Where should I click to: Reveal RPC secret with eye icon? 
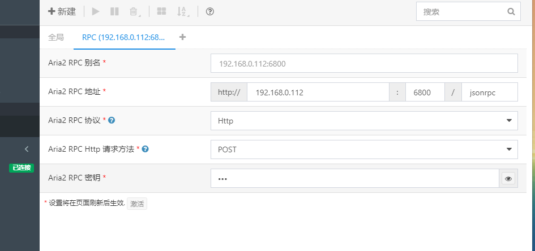(508, 178)
